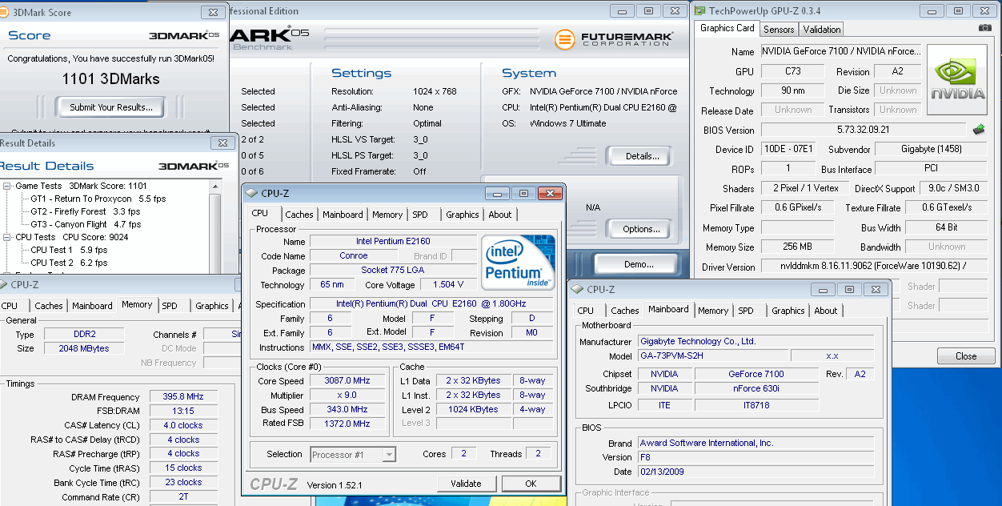
Task: Click CPU specification Pentium Dual E2160 field
Action: [432, 304]
